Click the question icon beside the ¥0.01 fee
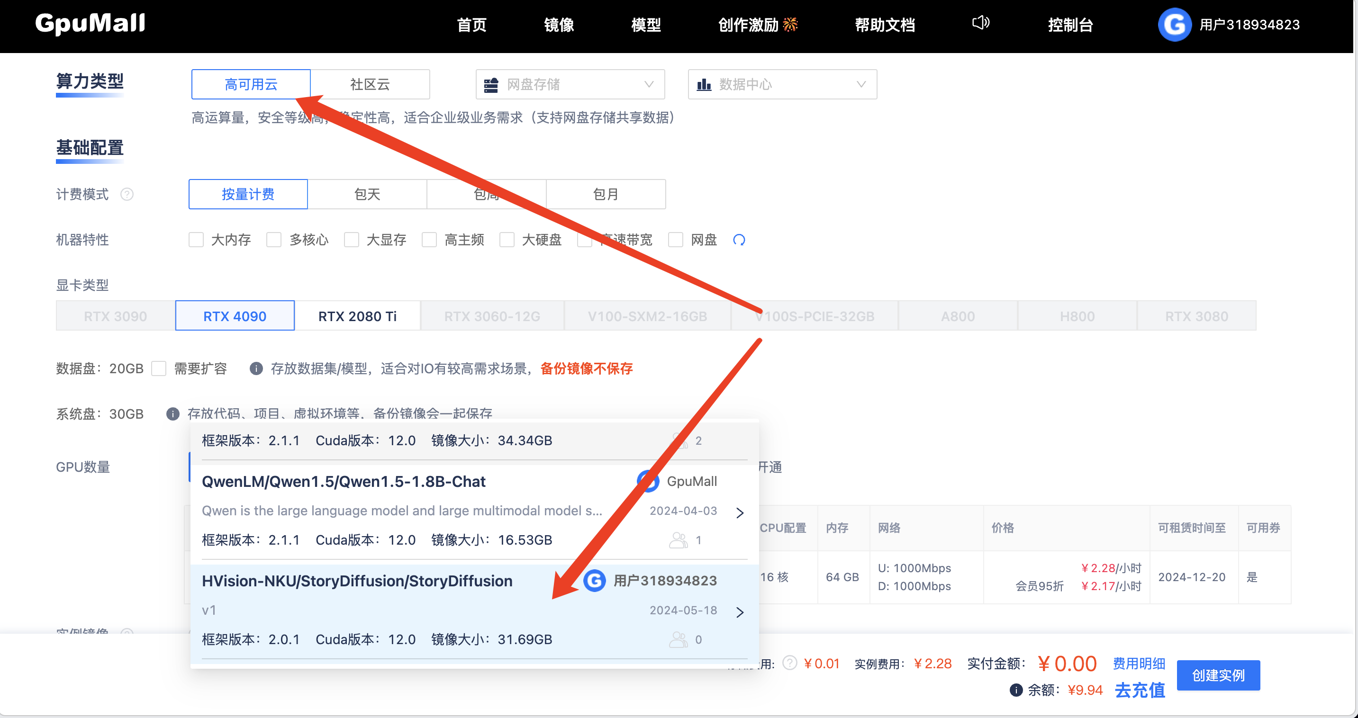The image size is (1358, 718). [789, 663]
